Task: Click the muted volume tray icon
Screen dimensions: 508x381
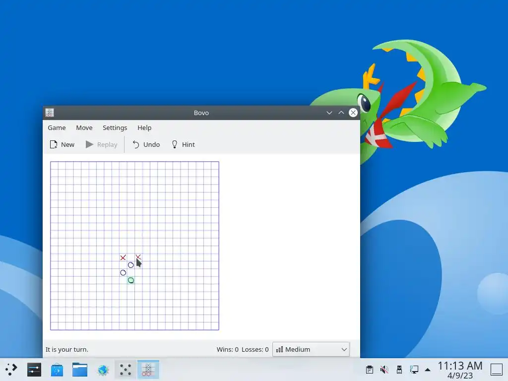Action: point(384,370)
